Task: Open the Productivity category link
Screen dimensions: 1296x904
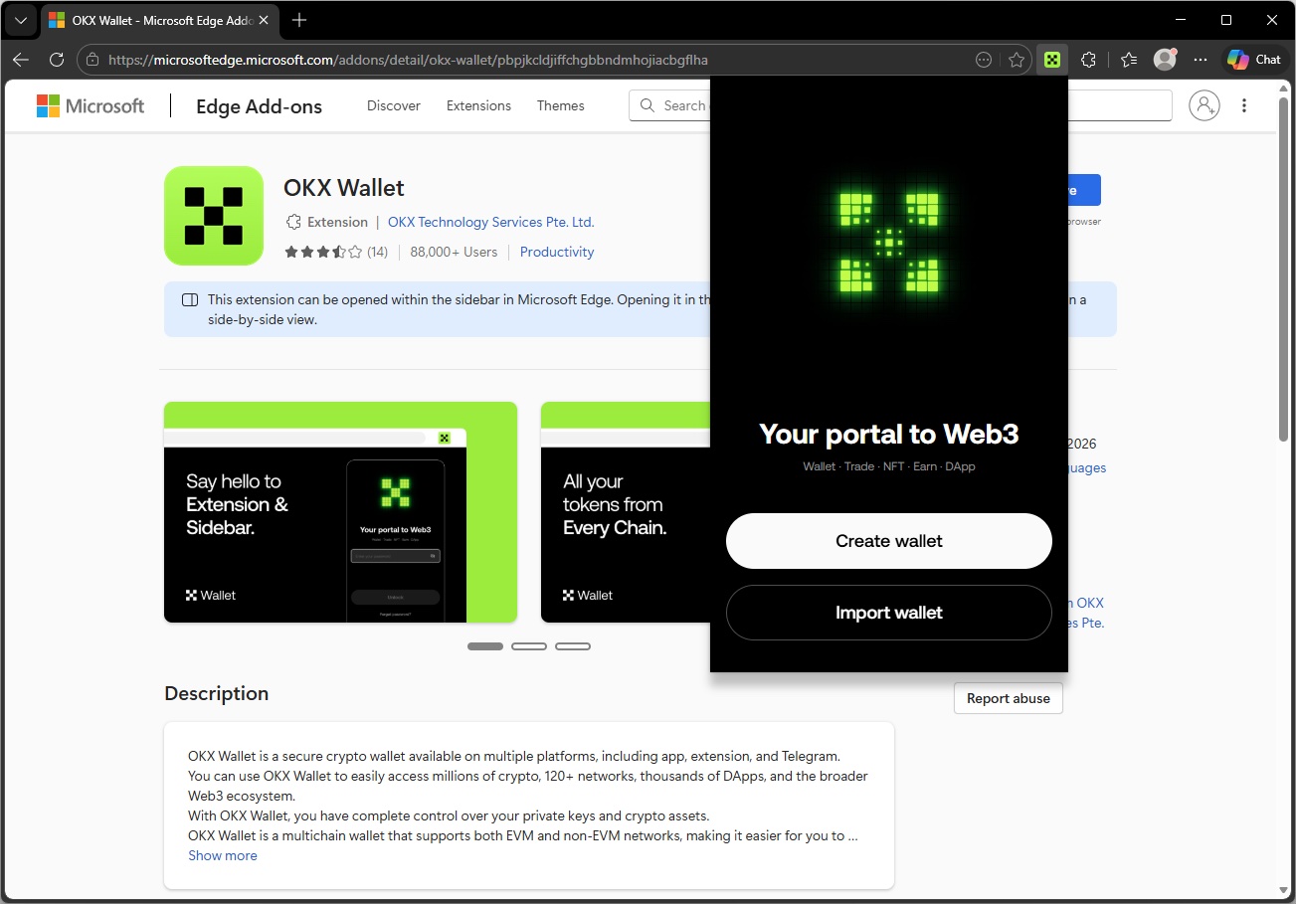Action: click(x=557, y=252)
